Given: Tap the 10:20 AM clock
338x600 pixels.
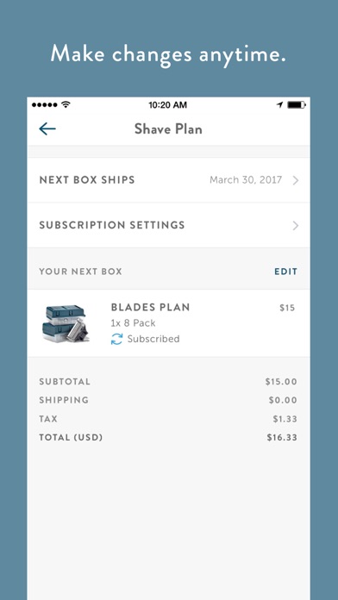Looking at the screenshot, I should click(167, 104).
